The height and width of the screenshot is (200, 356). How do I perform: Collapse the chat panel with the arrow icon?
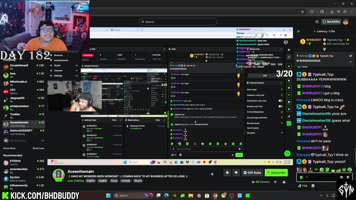(x=298, y=31)
